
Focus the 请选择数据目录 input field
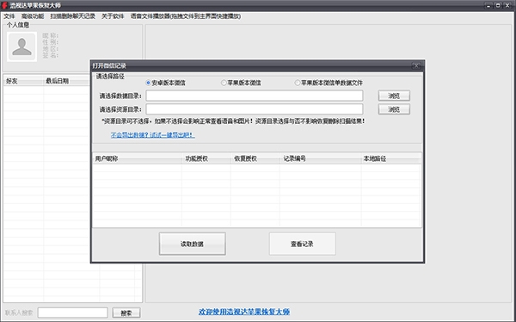255,96
